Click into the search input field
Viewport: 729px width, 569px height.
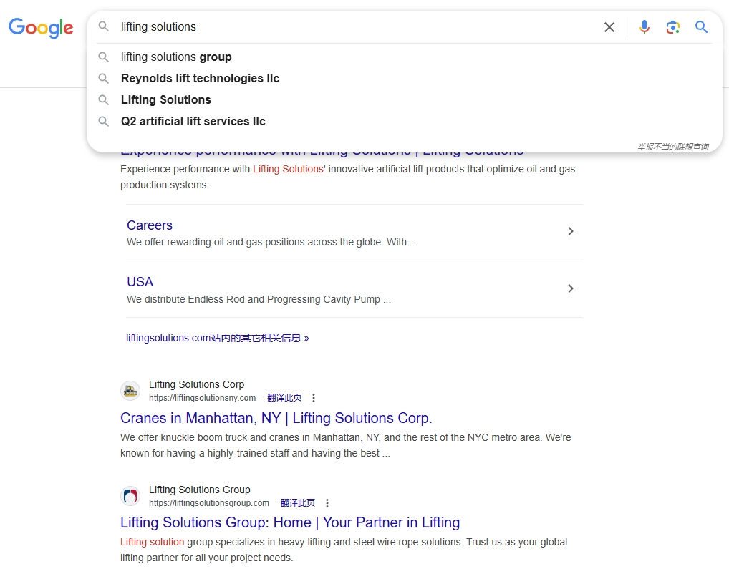point(358,27)
